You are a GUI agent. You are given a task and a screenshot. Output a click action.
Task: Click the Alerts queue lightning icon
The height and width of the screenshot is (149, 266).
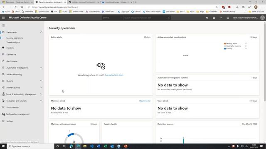(x=3, y=61)
